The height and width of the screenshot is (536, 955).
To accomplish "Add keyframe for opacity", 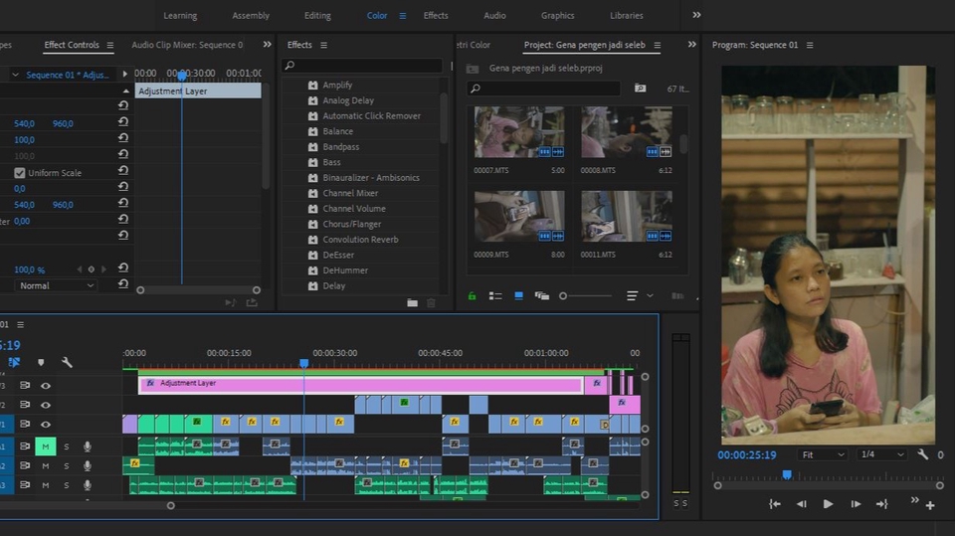I will pyautogui.click(x=92, y=269).
